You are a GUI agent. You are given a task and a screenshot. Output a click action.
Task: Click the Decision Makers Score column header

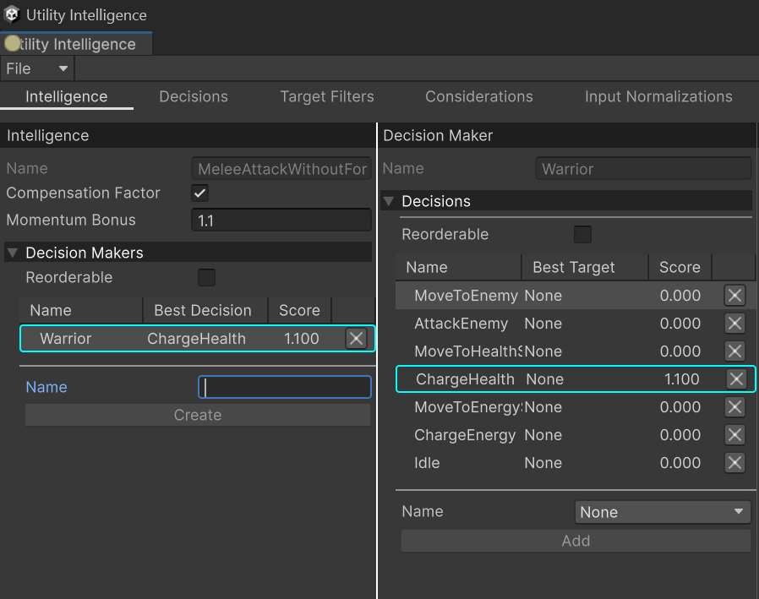pyautogui.click(x=300, y=310)
